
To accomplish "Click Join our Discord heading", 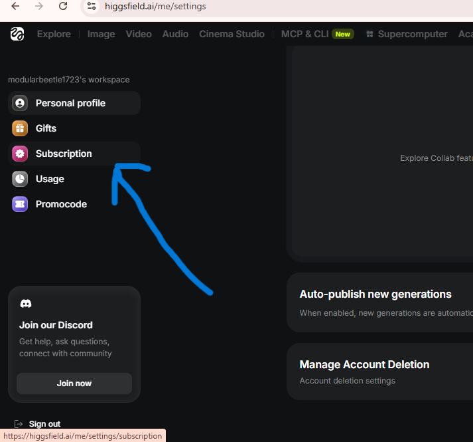I will (x=56, y=325).
